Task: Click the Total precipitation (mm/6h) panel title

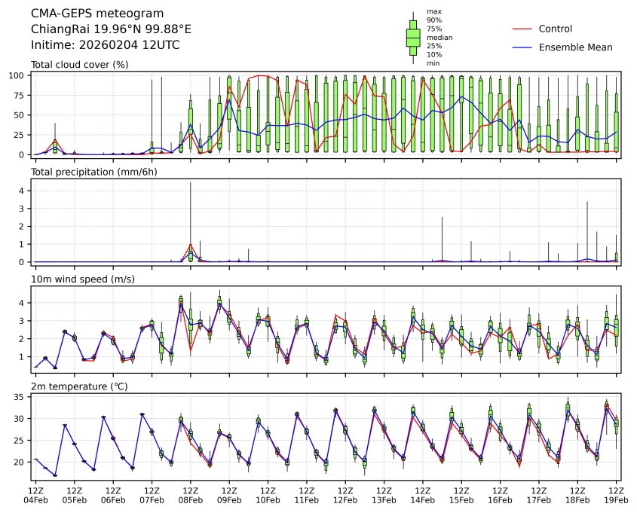Action: [93, 172]
